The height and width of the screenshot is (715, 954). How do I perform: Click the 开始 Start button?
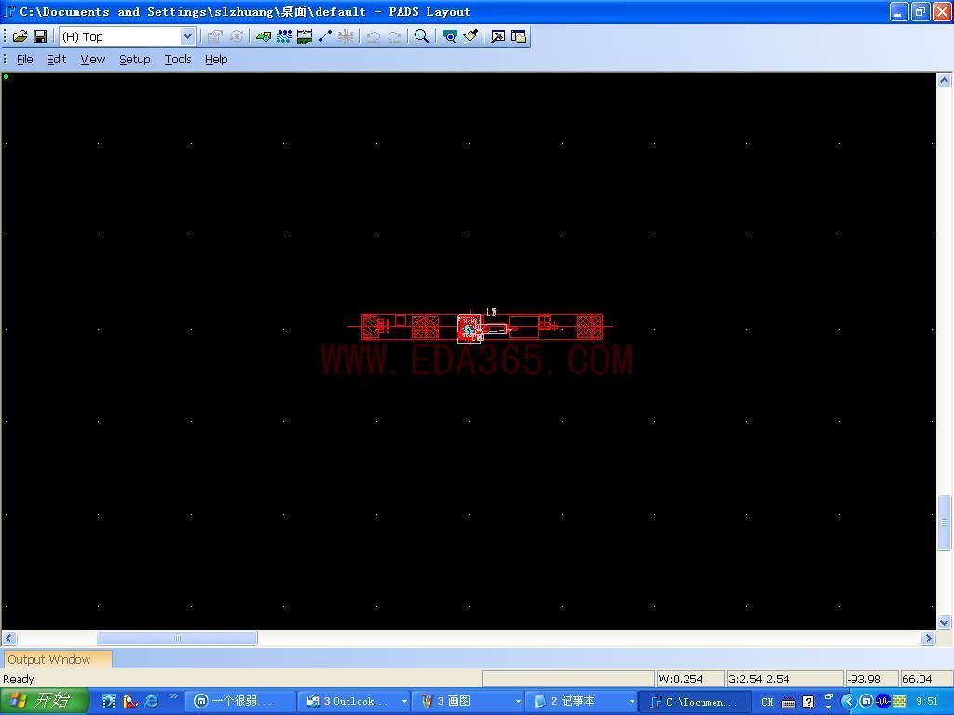tap(45, 701)
